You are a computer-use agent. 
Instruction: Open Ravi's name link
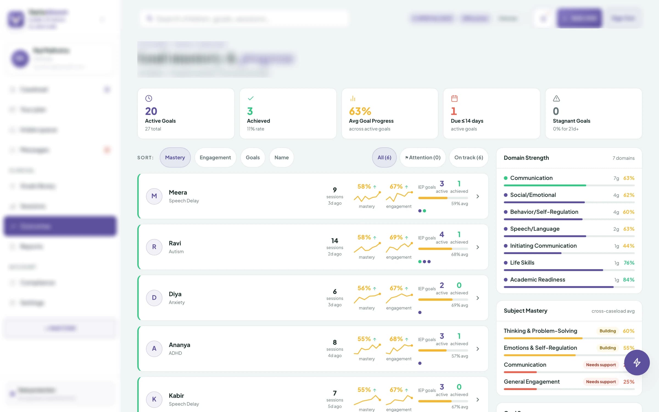(x=175, y=243)
